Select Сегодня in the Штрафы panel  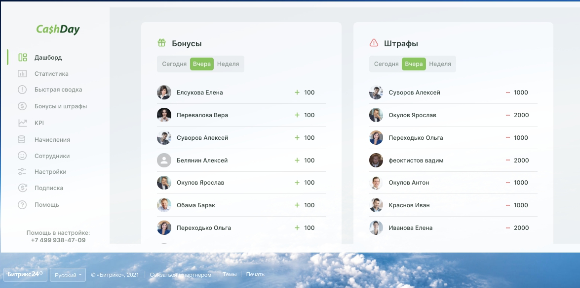[386, 64]
